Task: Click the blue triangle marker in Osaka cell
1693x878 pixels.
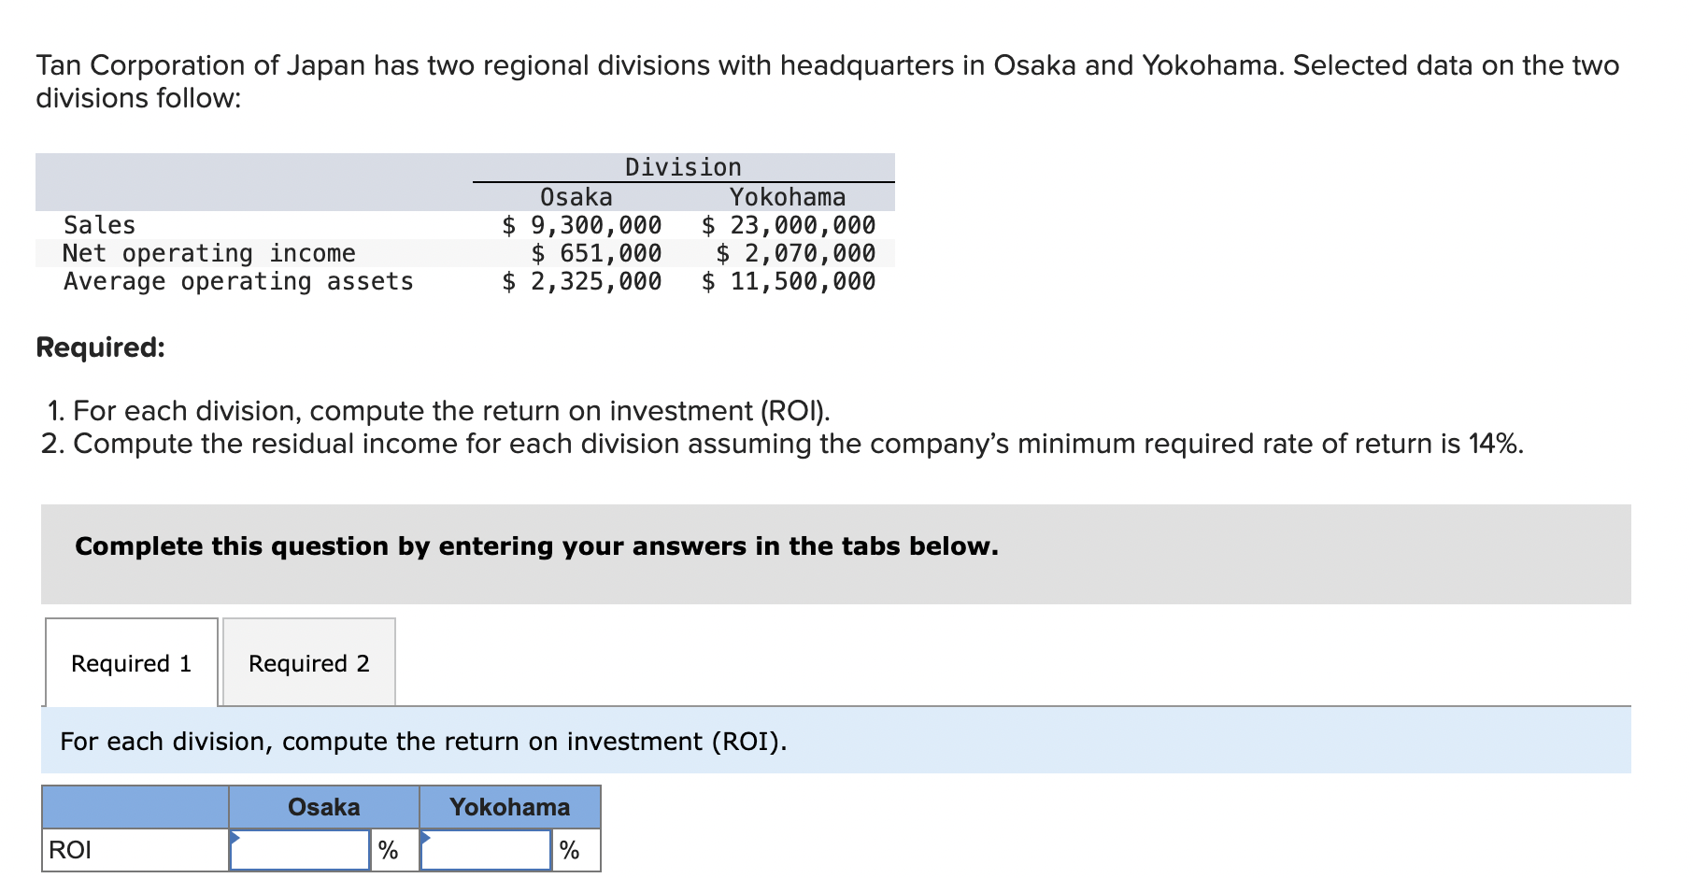Action: [x=235, y=837]
